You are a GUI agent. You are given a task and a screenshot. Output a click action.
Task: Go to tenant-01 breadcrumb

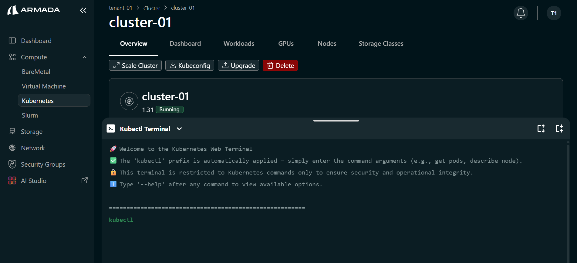pyautogui.click(x=121, y=8)
